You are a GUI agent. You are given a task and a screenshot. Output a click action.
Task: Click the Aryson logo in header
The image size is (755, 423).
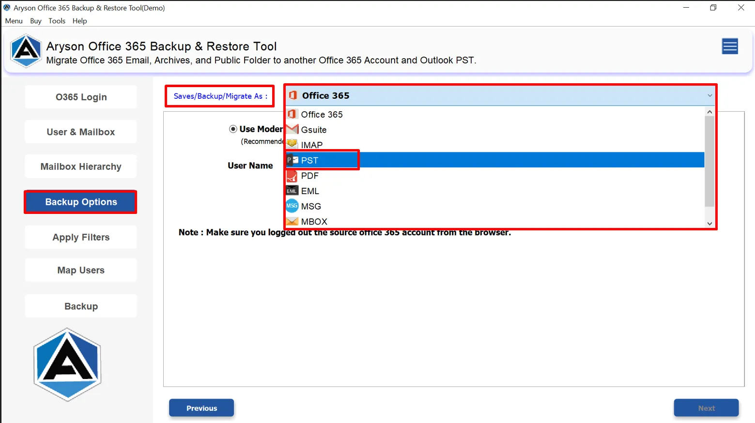[x=26, y=51]
